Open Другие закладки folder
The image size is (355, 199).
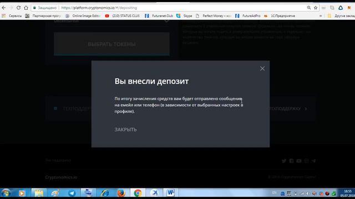(x=341, y=16)
